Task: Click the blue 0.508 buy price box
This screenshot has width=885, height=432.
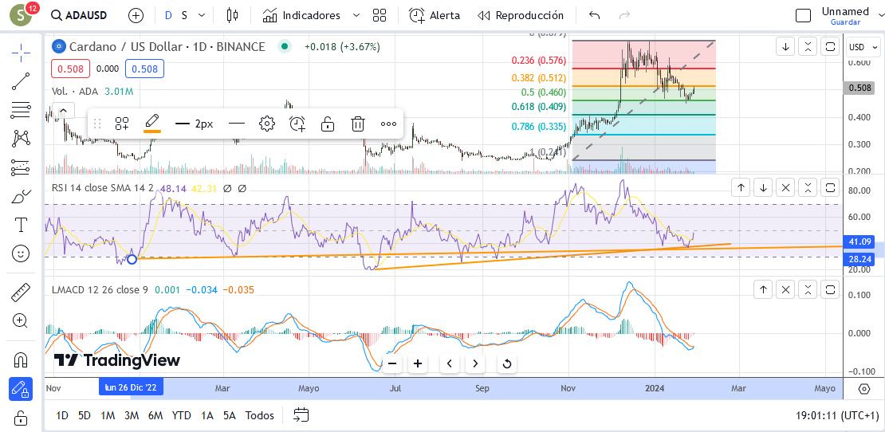Action: pyautogui.click(x=144, y=69)
